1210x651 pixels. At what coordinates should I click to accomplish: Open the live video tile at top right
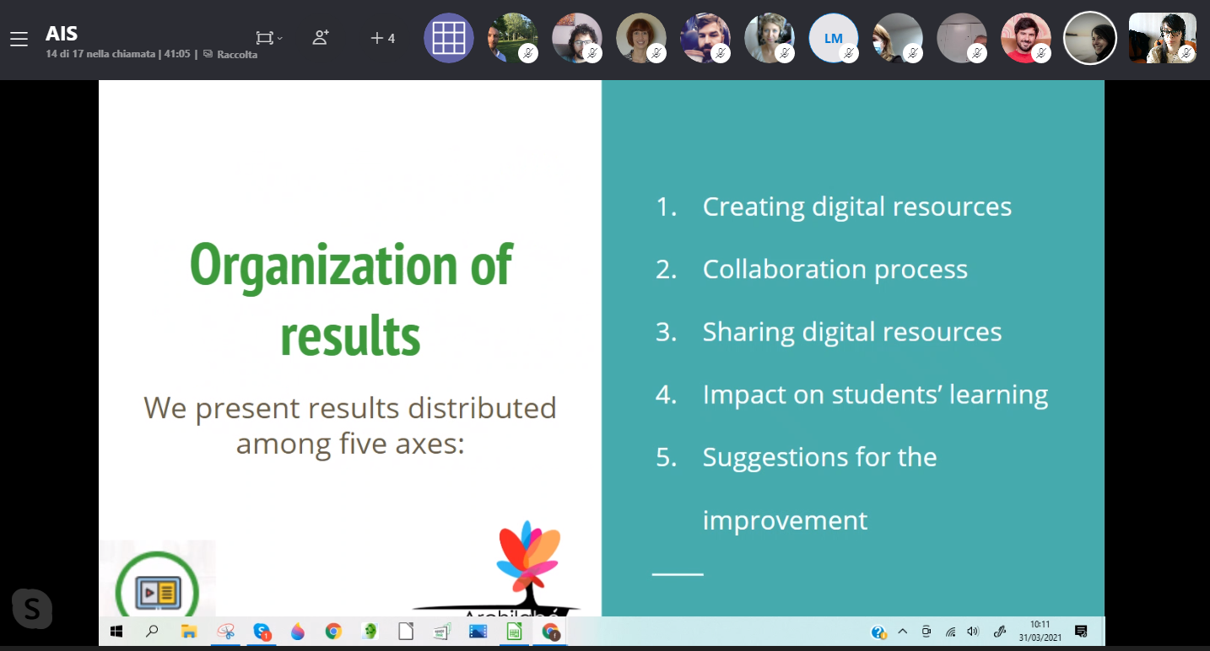coord(1163,38)
